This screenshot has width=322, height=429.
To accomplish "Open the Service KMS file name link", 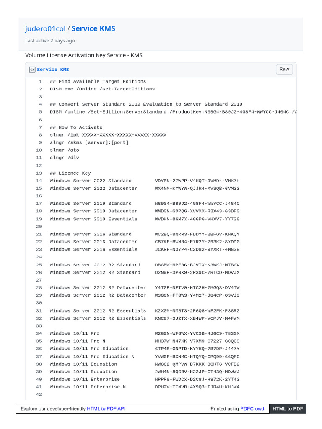I will pyautogui.click(x=53, y=70).
